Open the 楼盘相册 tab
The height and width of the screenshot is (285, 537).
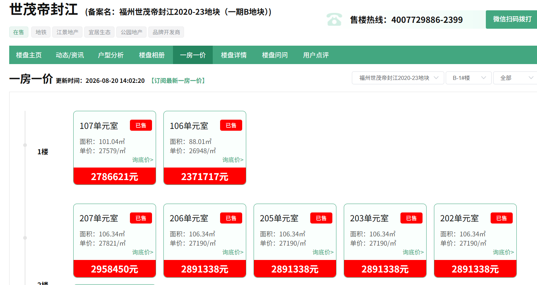tap(152, 55)
